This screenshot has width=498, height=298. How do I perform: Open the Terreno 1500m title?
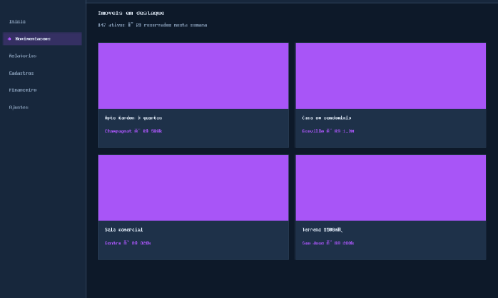[x=322, y=230]
